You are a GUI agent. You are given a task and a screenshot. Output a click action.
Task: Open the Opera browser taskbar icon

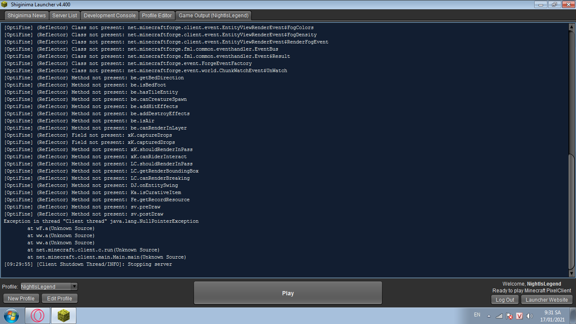pyautogui.click(x=38, y=316)
